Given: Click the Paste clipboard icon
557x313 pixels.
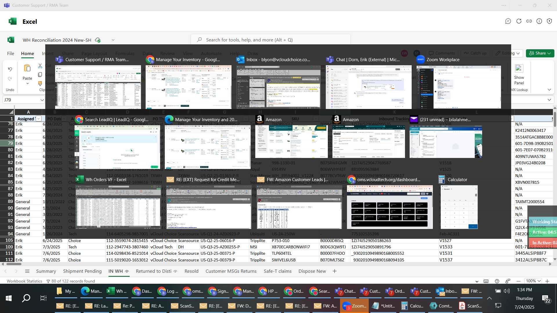Looking at the screenshot, I should tap(27, 68).
